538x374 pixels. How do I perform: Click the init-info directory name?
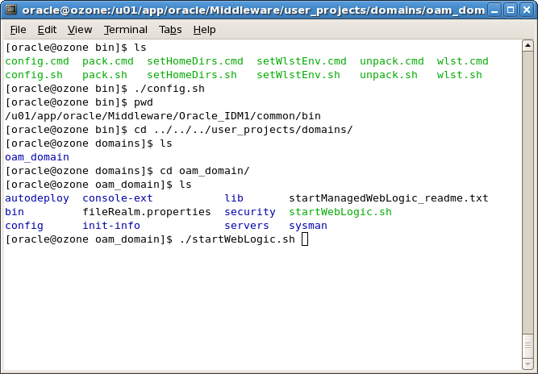111,226
